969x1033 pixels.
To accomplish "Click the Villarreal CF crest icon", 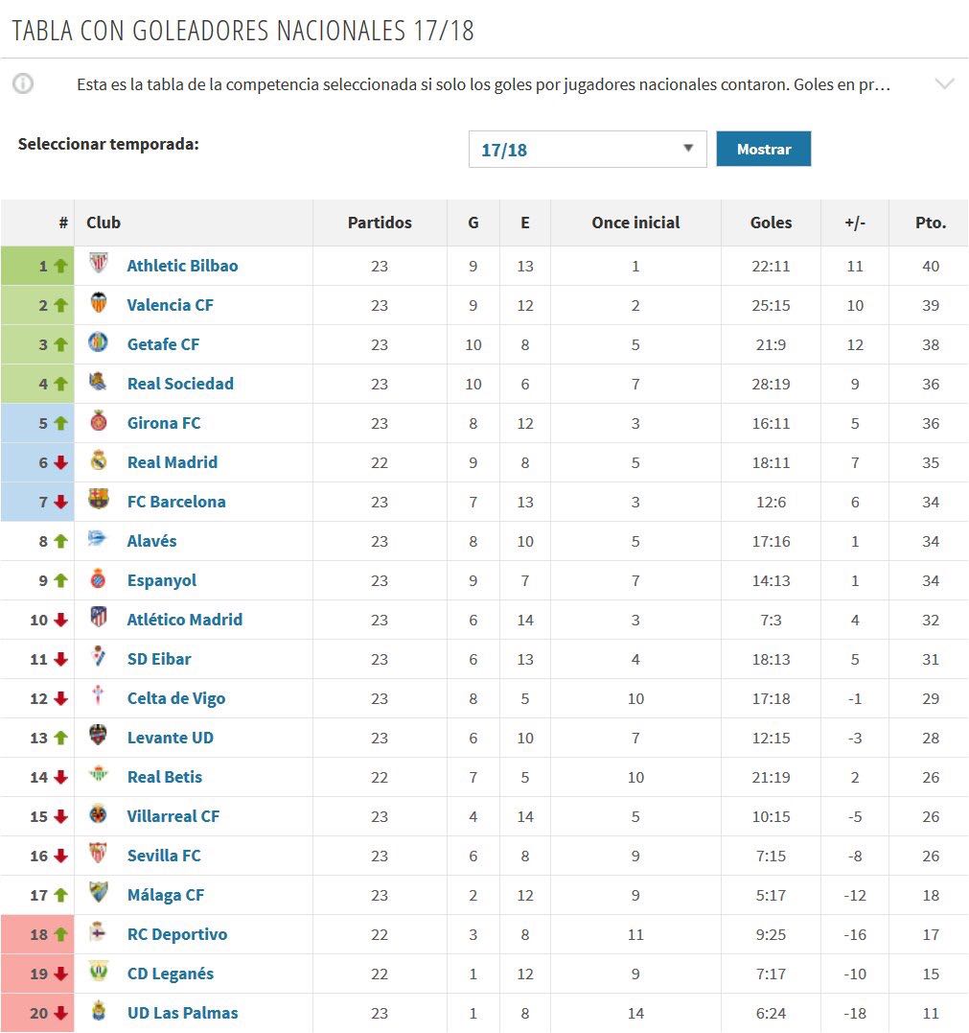I will pos(99,815).
